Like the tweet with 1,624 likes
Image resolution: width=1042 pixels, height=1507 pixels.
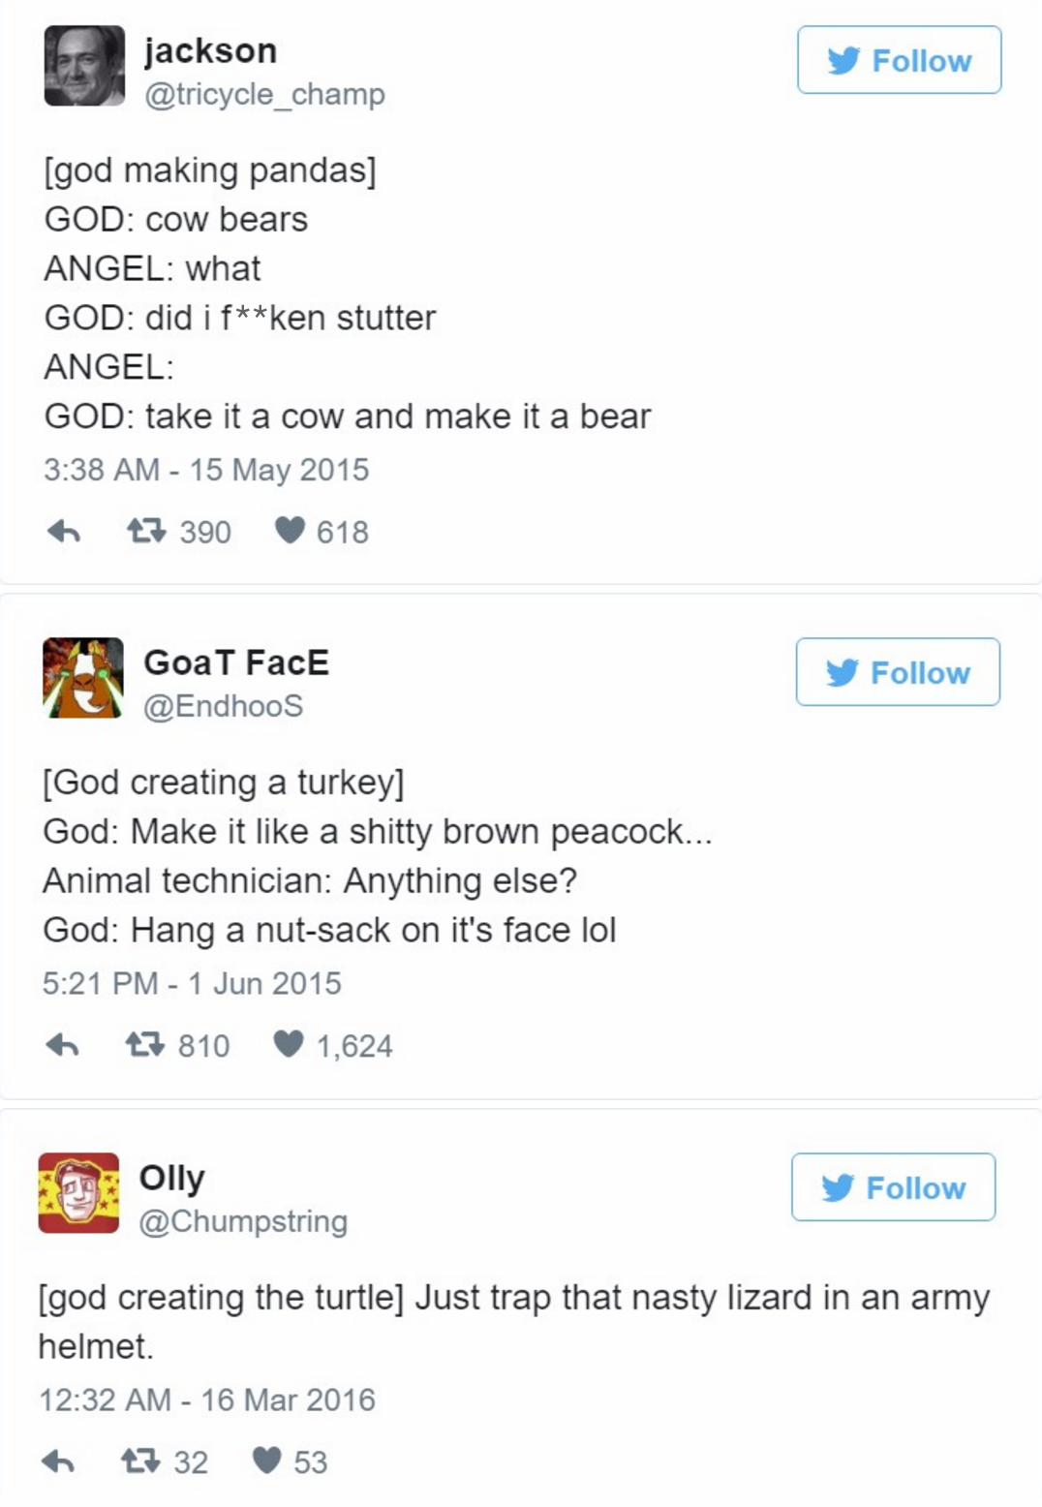(289, 1045)
